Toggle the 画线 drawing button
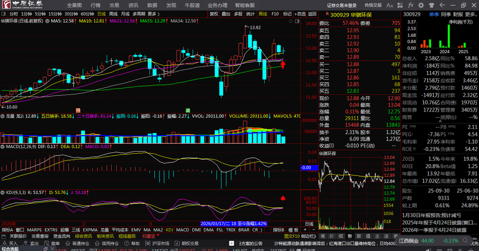479x251 pixels. coord(263,14)
